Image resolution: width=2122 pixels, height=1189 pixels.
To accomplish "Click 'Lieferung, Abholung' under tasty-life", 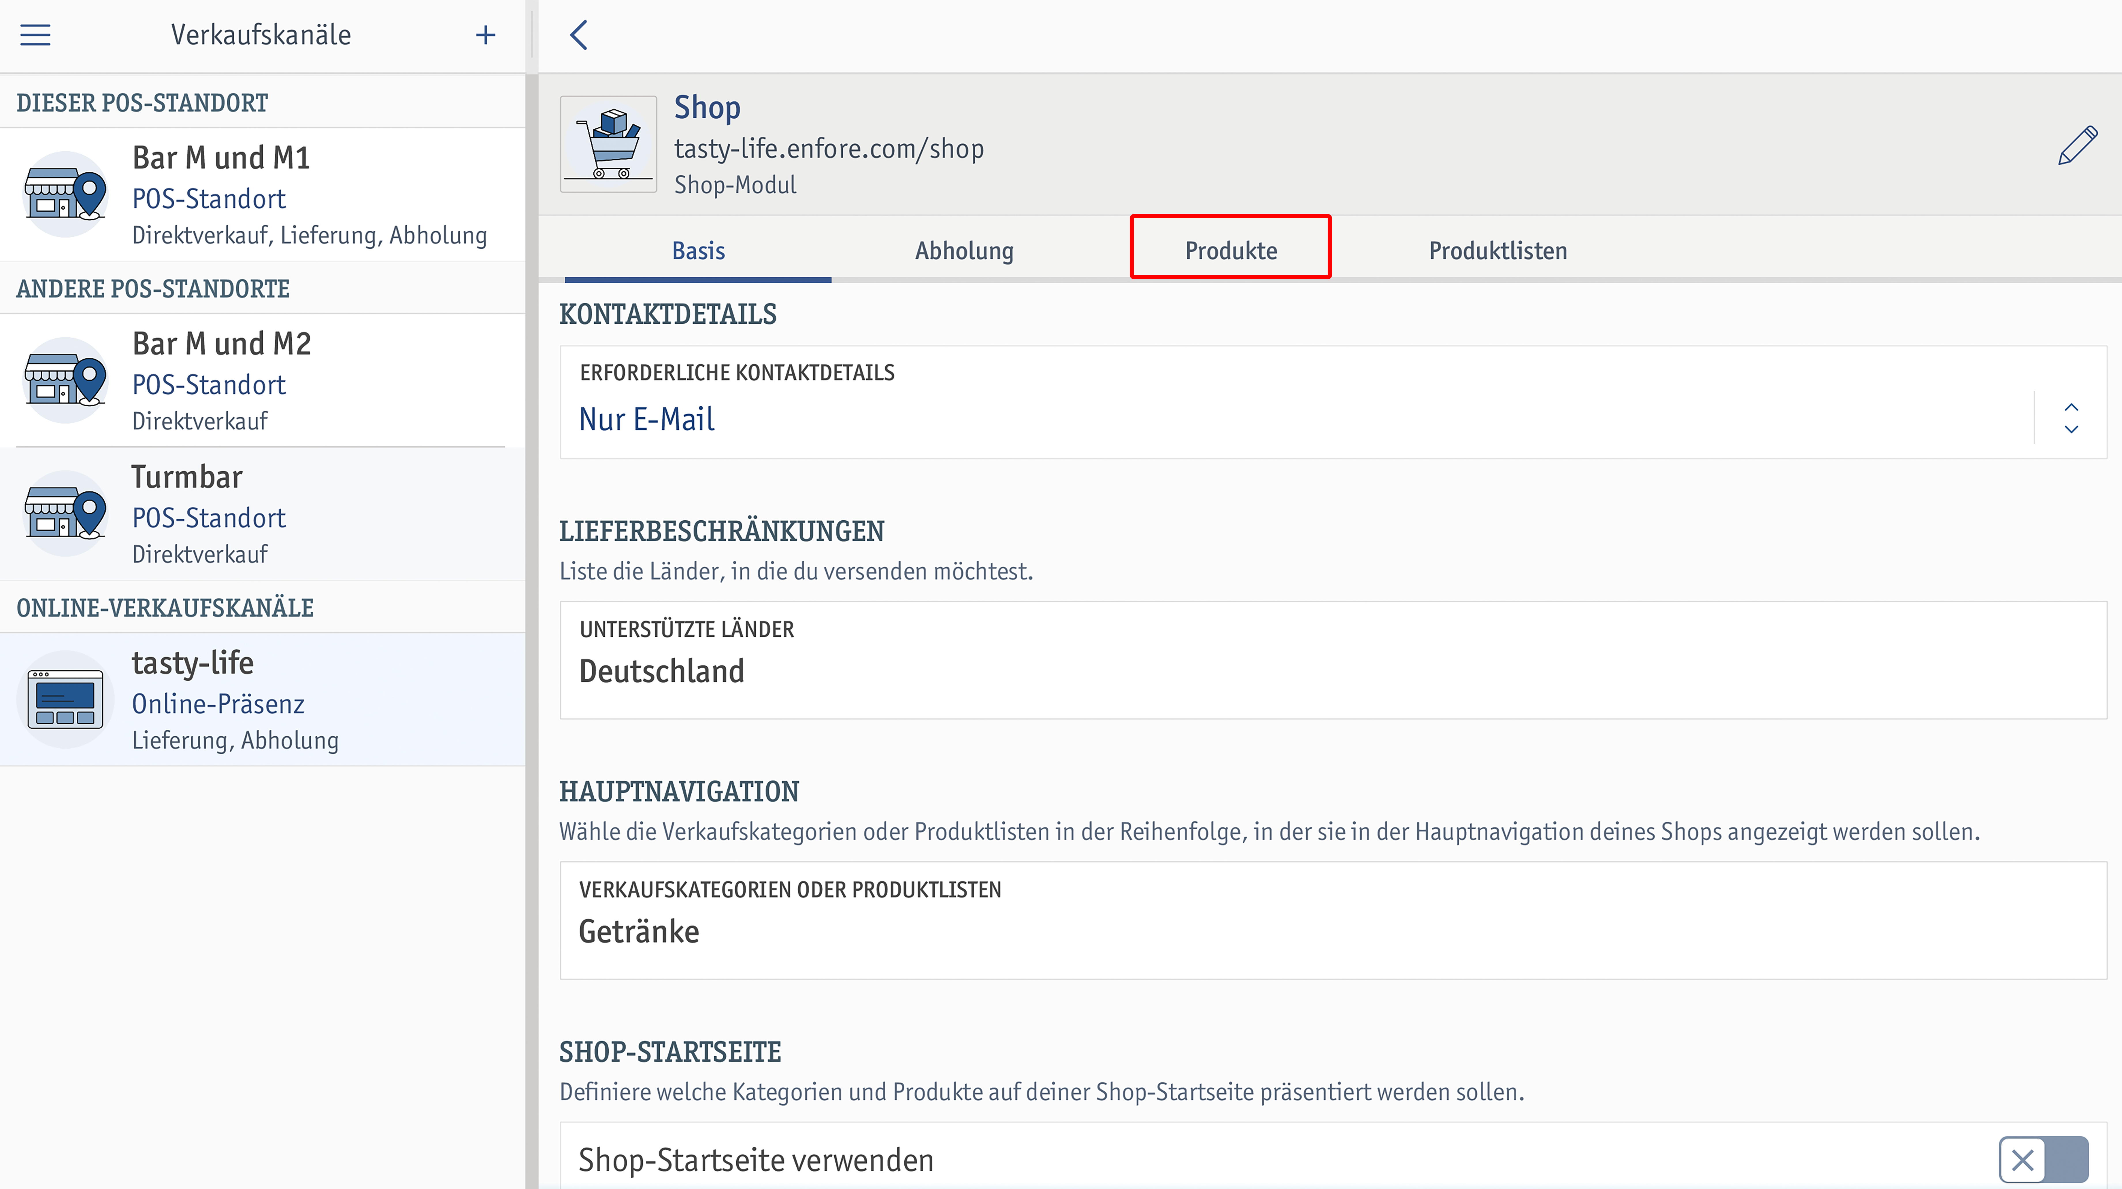I will tap(235, 741).
